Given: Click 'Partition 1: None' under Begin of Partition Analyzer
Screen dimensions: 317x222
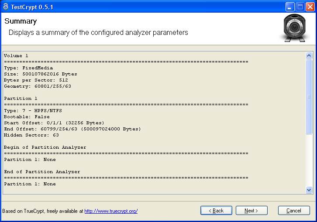Looking at the screenshot, I should (30, 160).
